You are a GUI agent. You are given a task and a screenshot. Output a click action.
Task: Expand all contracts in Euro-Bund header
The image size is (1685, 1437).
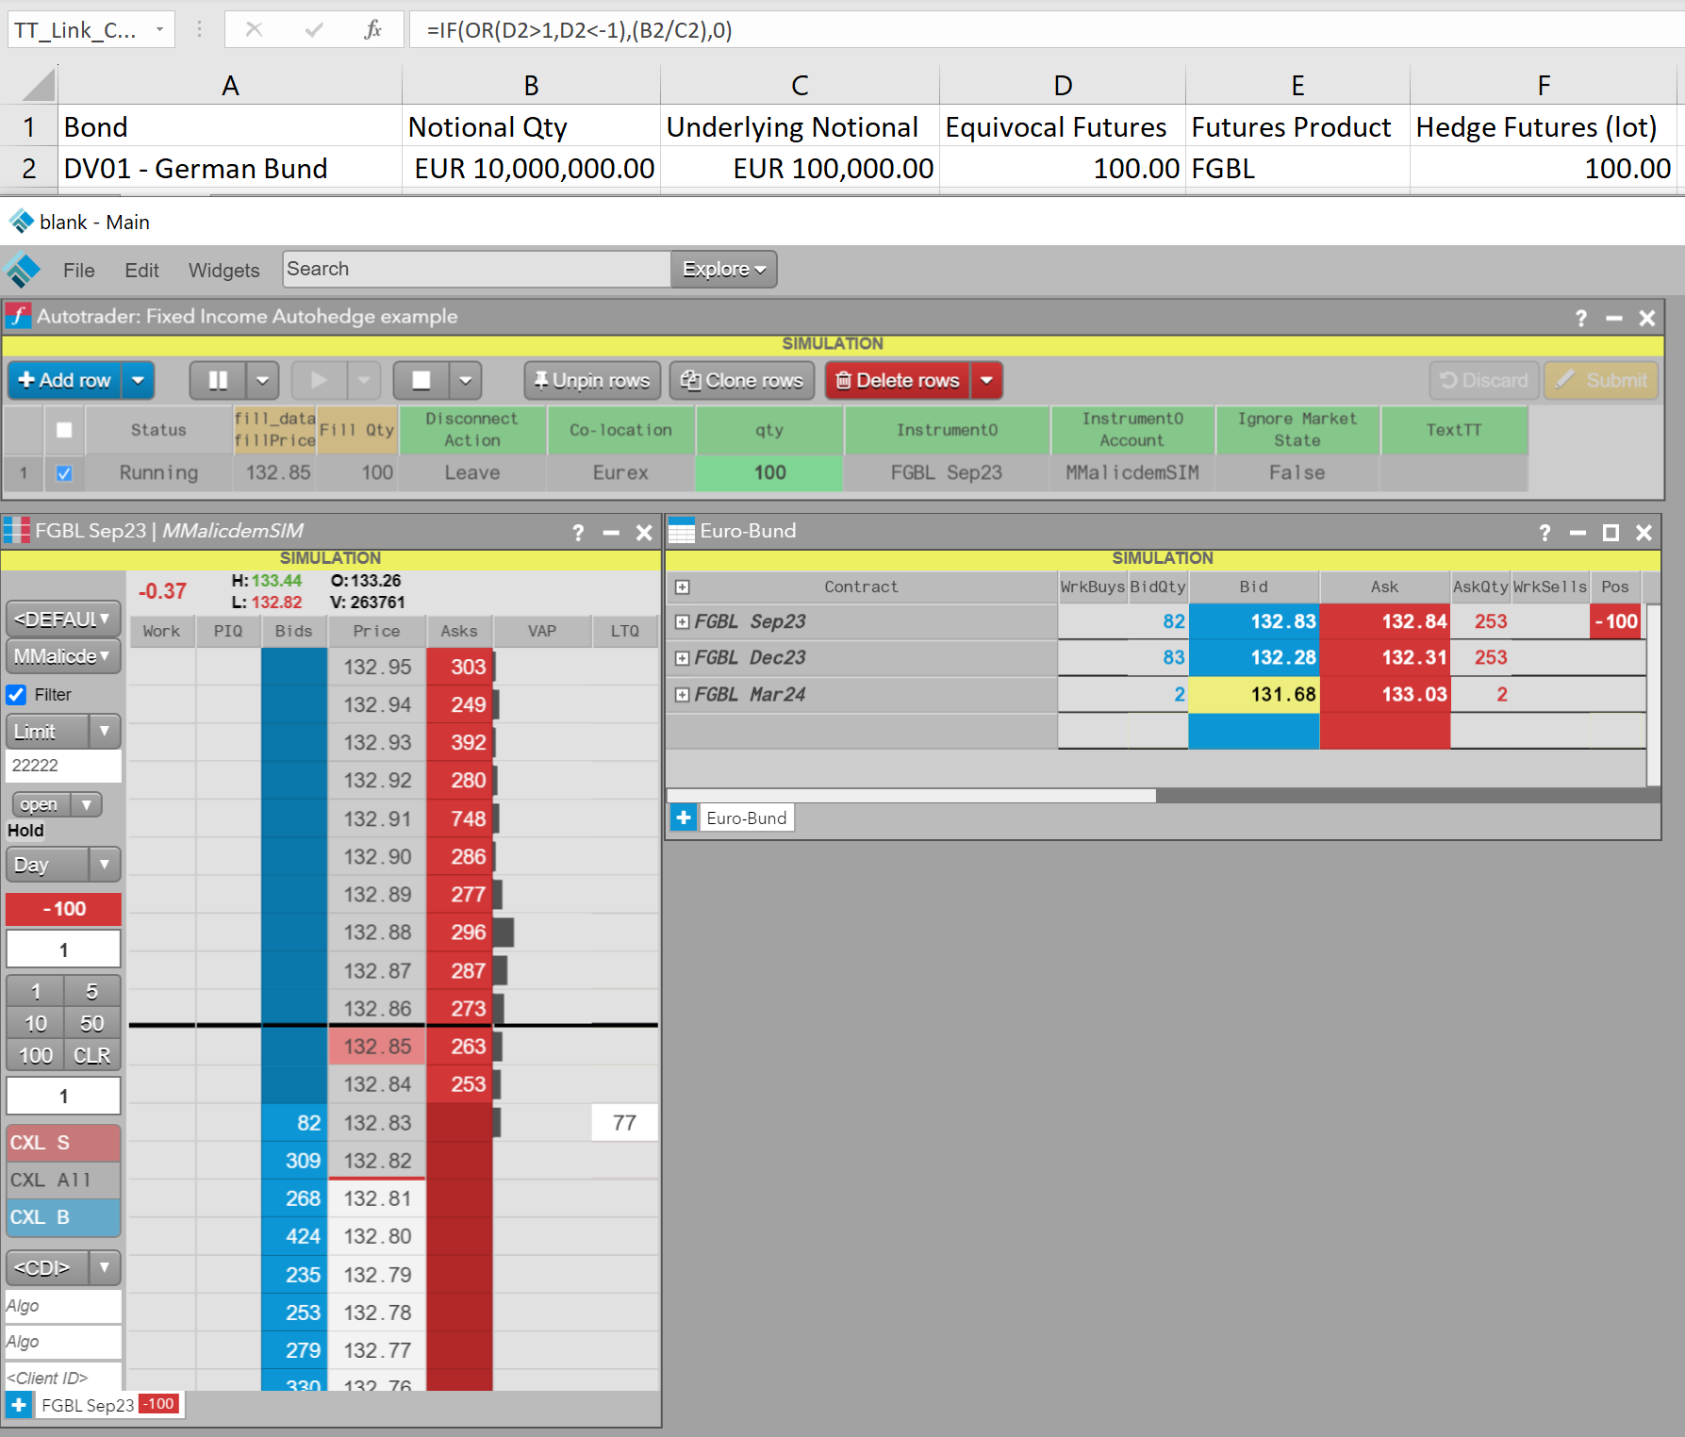click(683, 587)
